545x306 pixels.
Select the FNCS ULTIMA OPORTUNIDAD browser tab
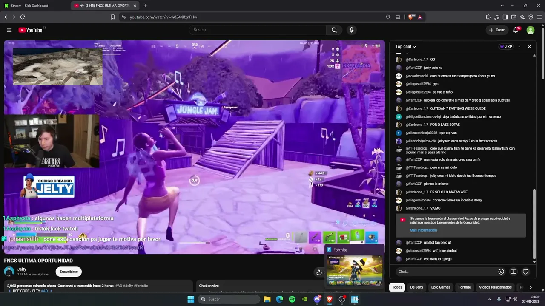pos(105,6)
